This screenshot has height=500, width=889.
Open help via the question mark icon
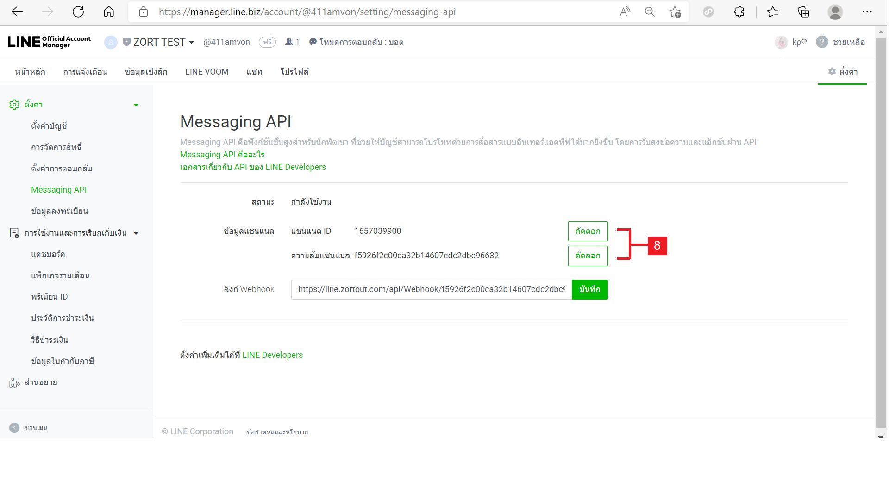[x=822, y=42]
